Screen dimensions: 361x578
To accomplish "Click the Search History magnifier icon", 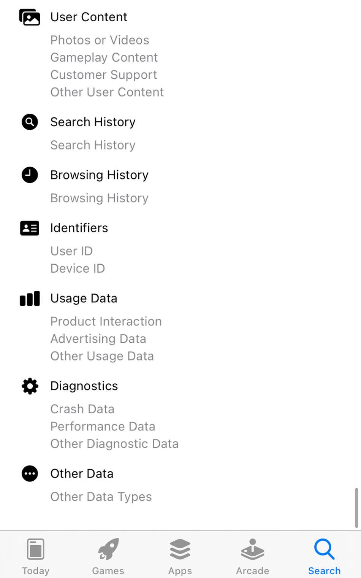I will [x=30, y=122].
